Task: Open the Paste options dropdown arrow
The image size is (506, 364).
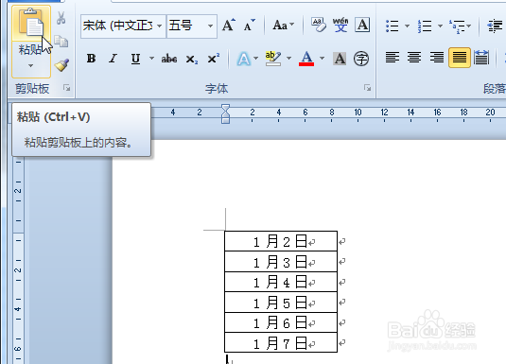Action: [30, 66]
